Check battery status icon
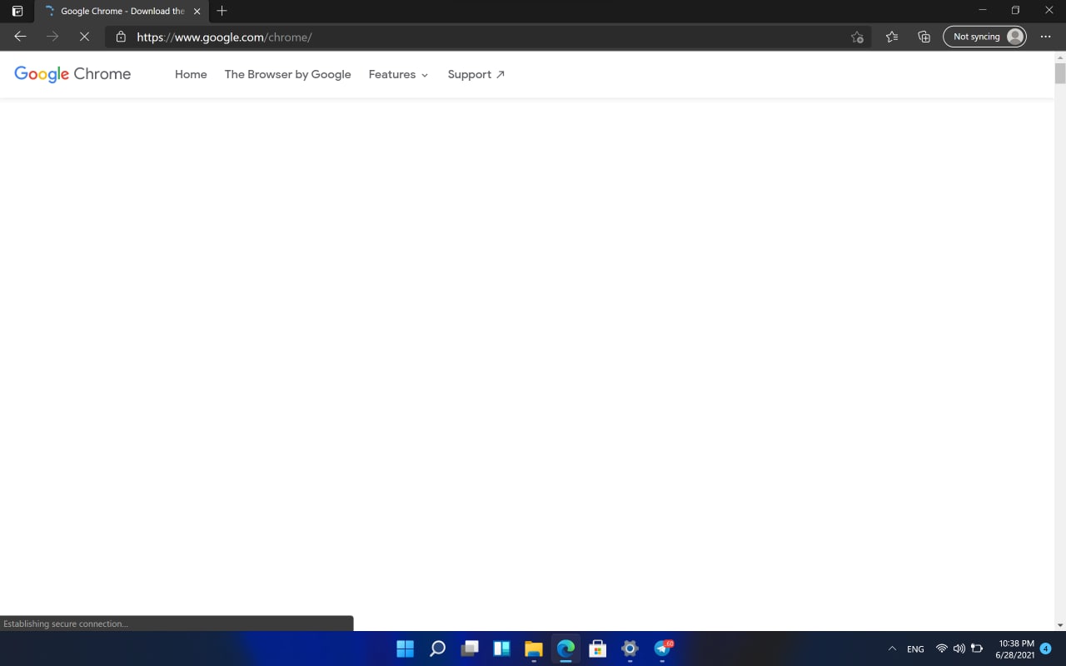This screenshot has width=1066, height=666. point(977,649)
